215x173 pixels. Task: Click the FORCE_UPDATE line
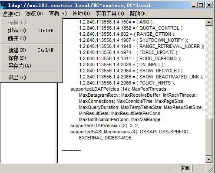coord(129,52)
